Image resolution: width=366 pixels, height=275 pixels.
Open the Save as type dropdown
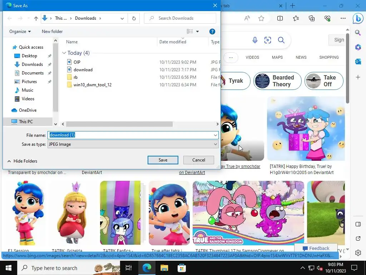133,144
